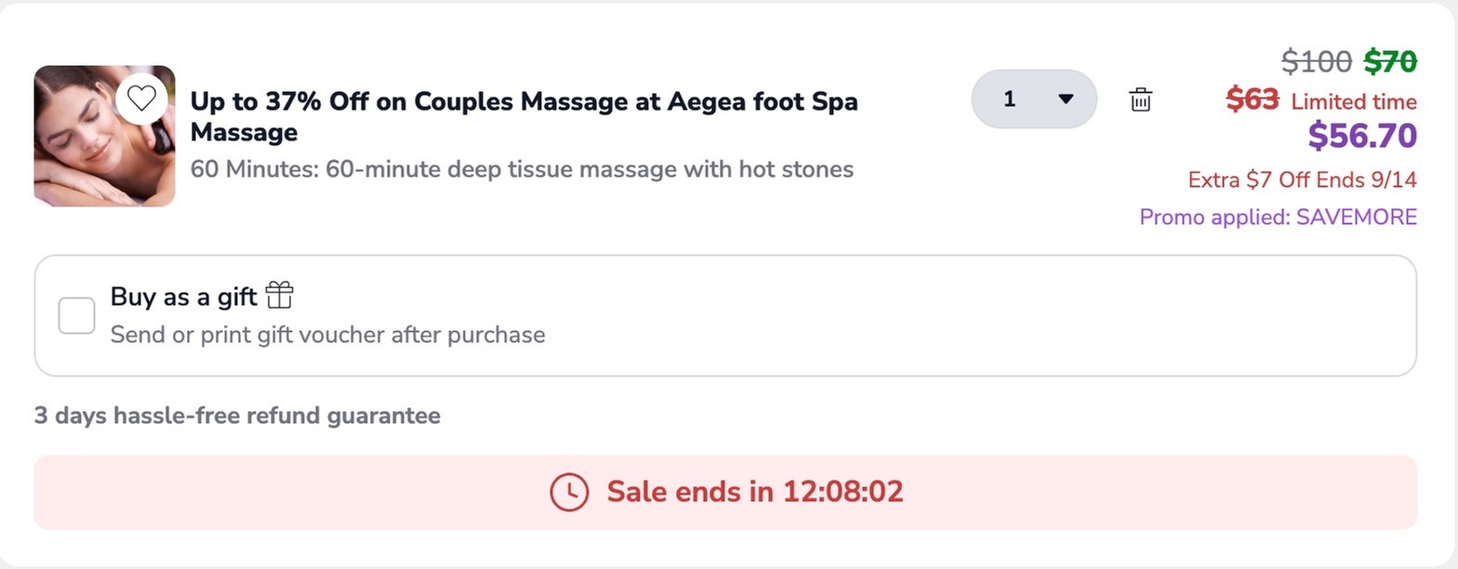This screenshot has height=569, width=1458.
Task: Click the Send or print gift voucher text
Action: [x=327, y=335]
